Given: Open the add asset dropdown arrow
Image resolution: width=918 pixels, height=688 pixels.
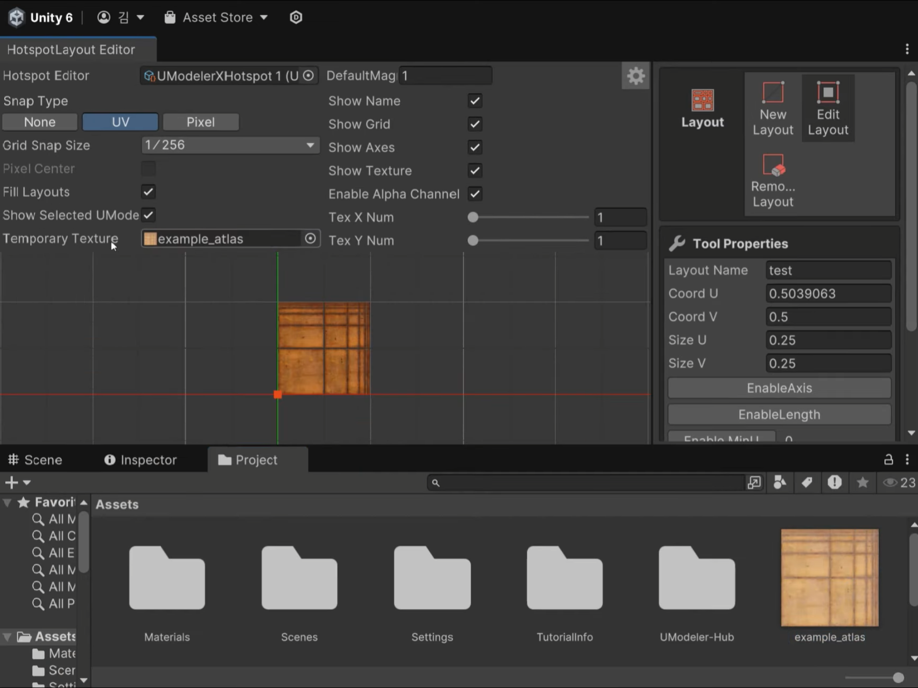Looking at the screenshot, I should [27, 483].
